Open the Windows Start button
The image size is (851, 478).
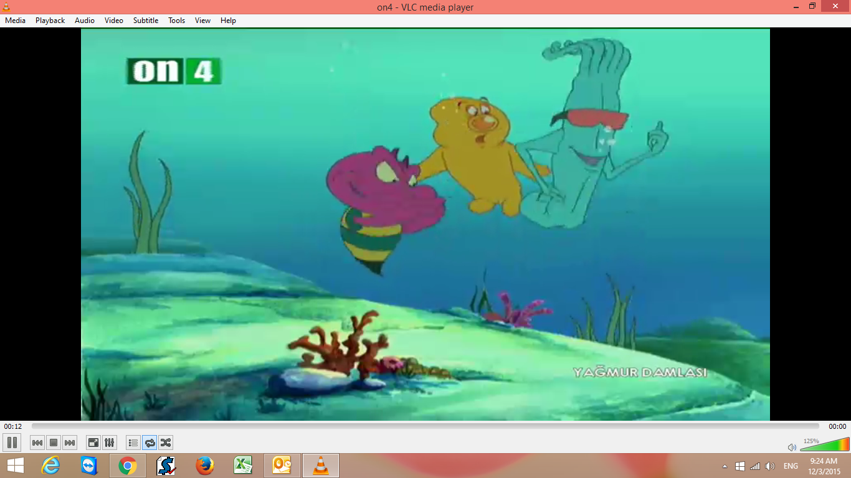tap(15, 466)
